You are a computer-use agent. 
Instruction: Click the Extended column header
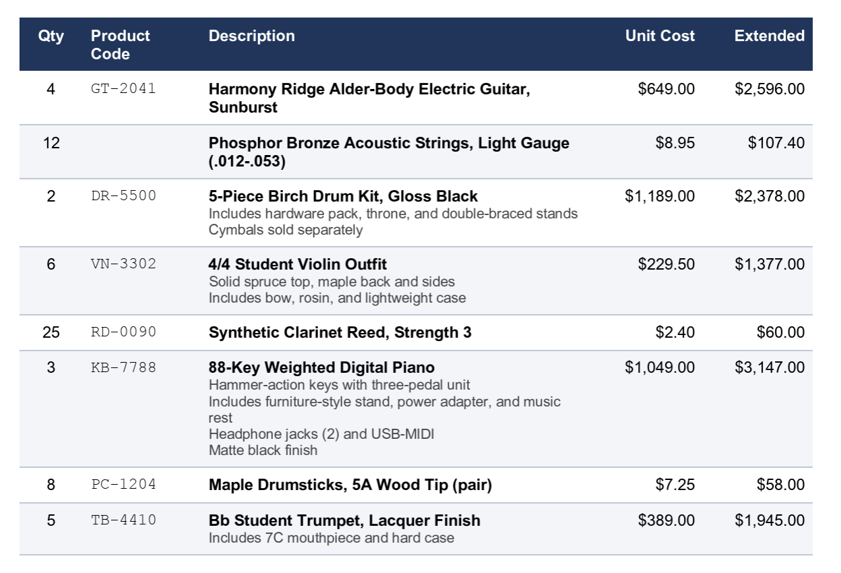click(x=770, y=36)
